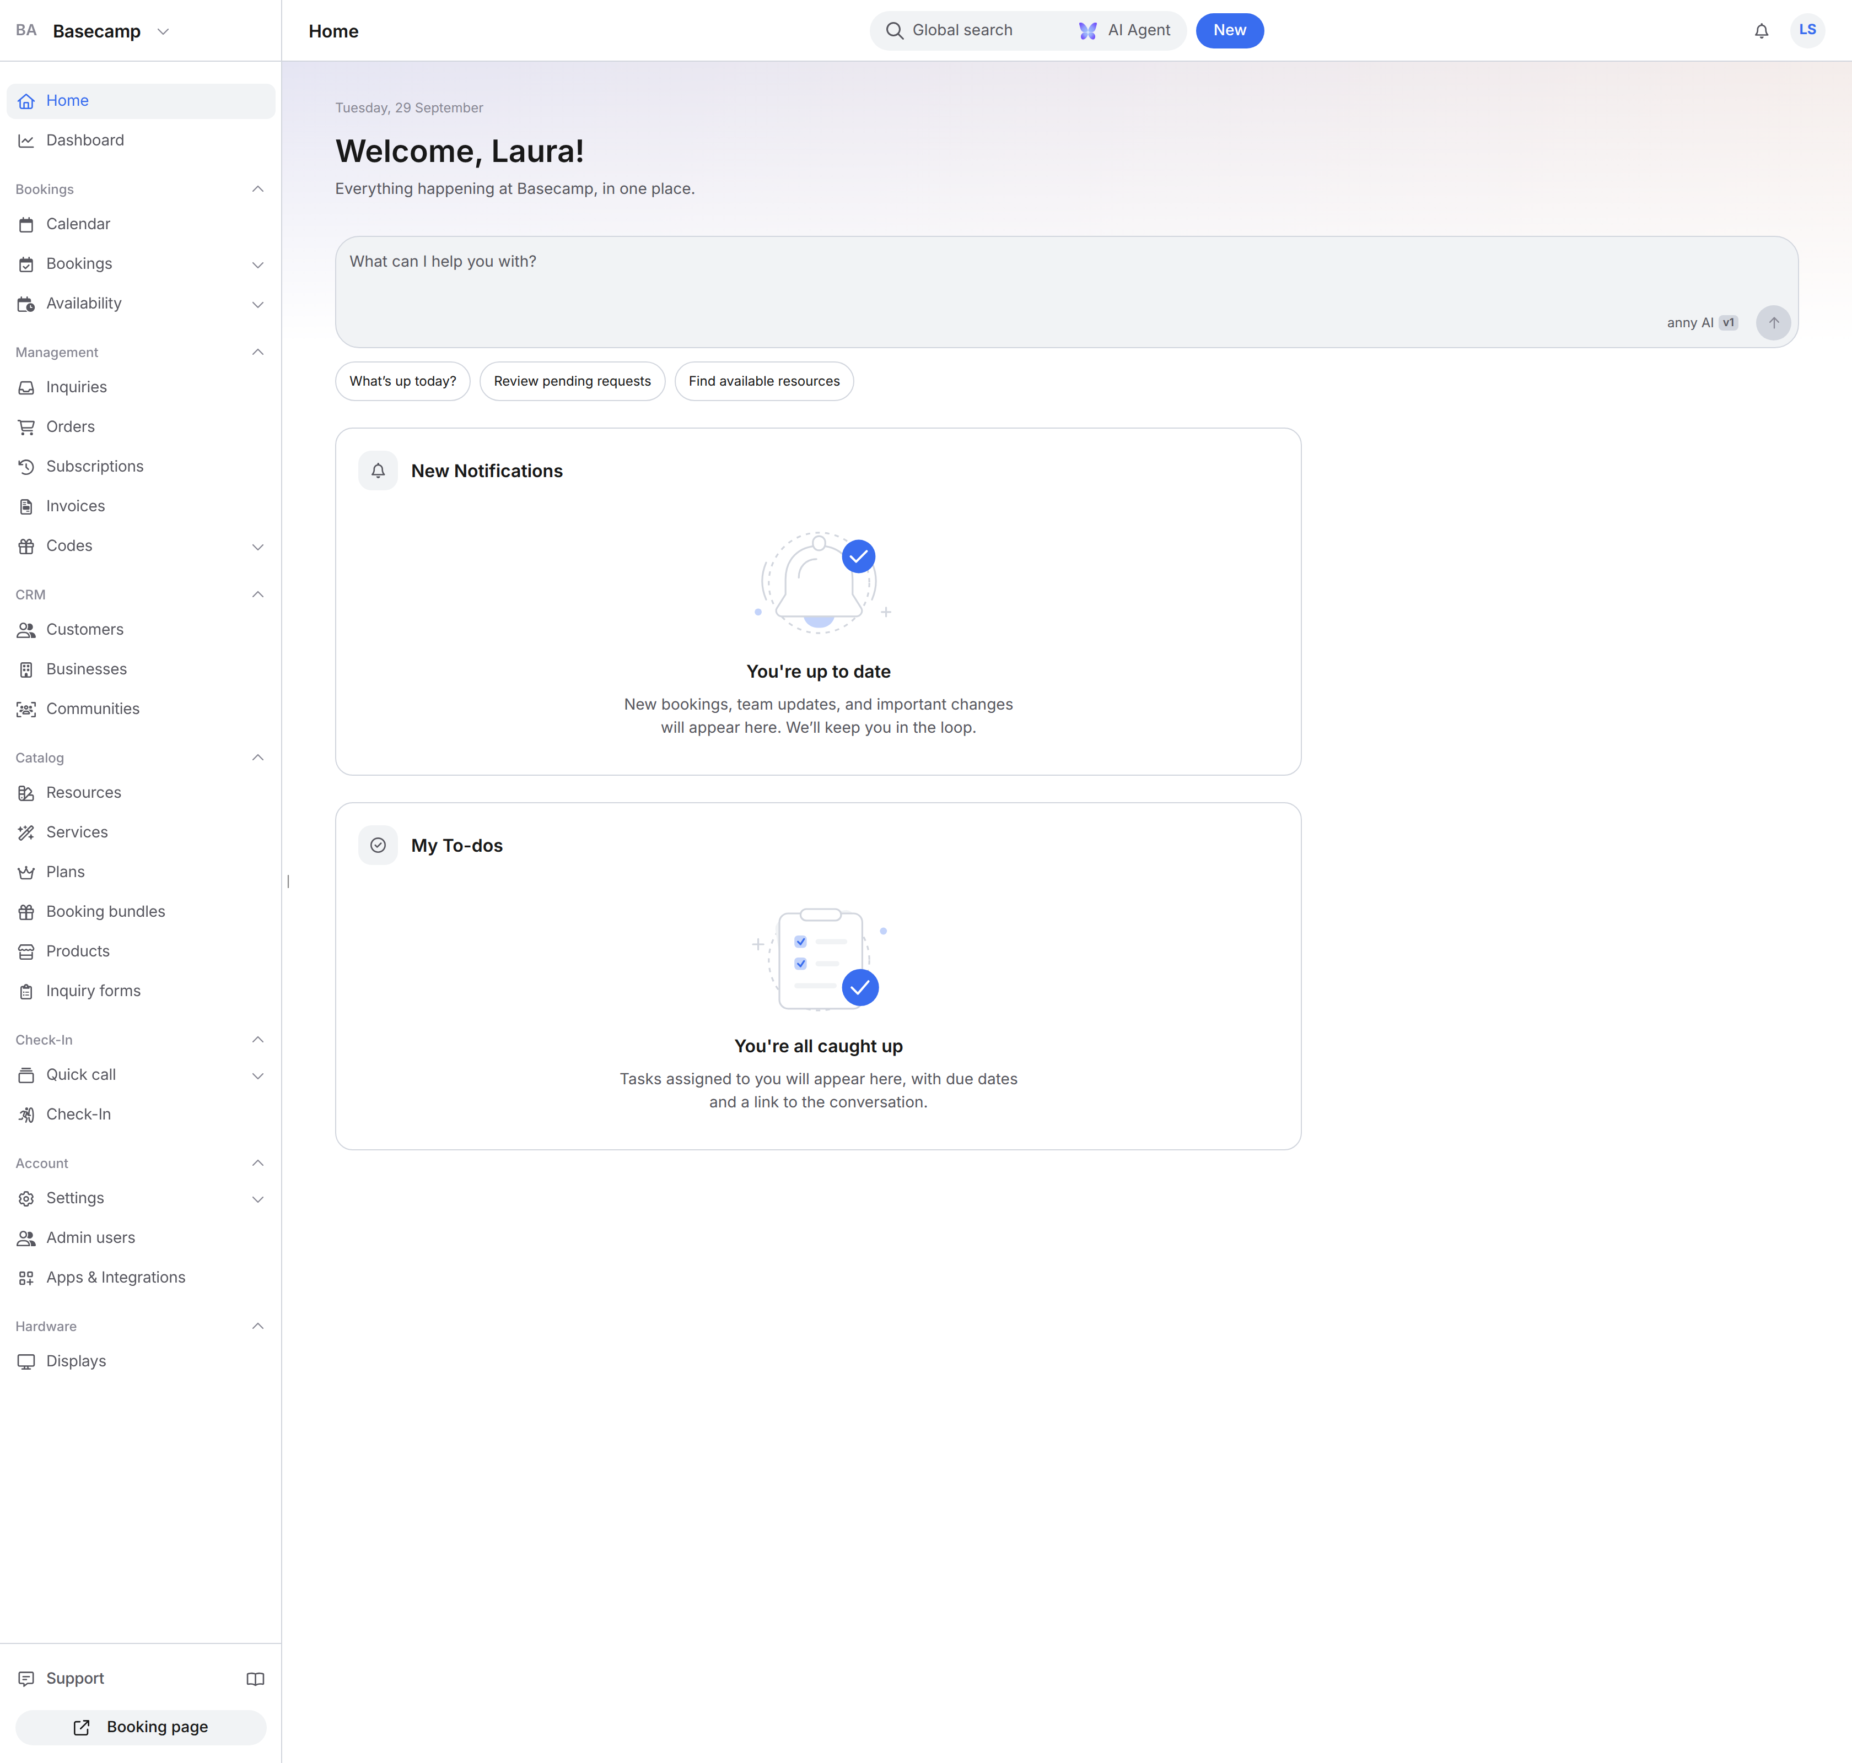Click the Calendar icon in sidebar
Screen dimensions: 1852x1763
[26, 225]
